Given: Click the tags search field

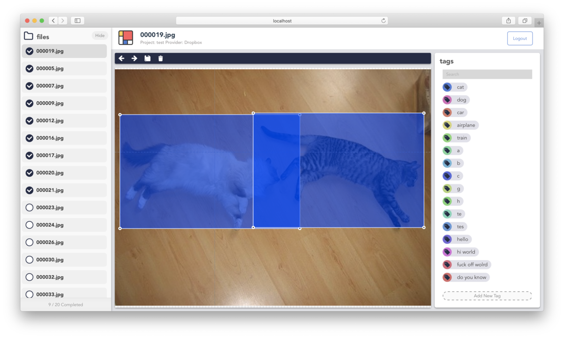Looking at the screenshot, I should coord(487,74).
